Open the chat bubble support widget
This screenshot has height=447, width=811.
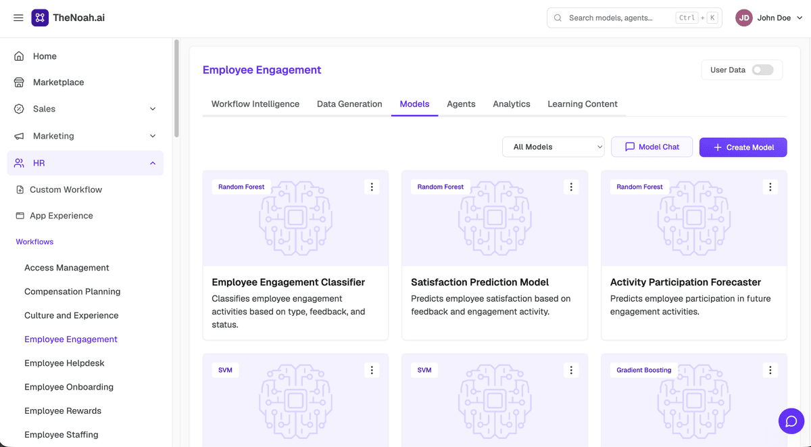(791, 421)
